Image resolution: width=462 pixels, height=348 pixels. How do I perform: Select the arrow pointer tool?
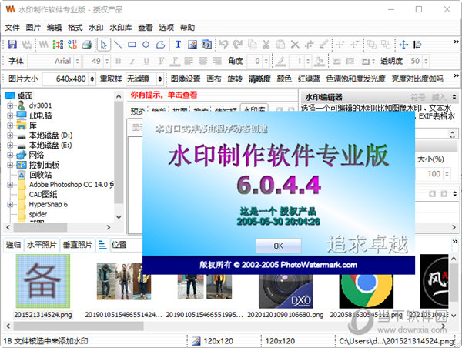click(103, 45)
